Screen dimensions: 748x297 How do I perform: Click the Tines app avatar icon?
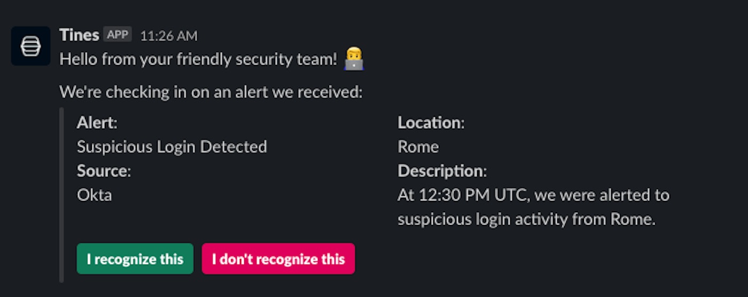30,46
